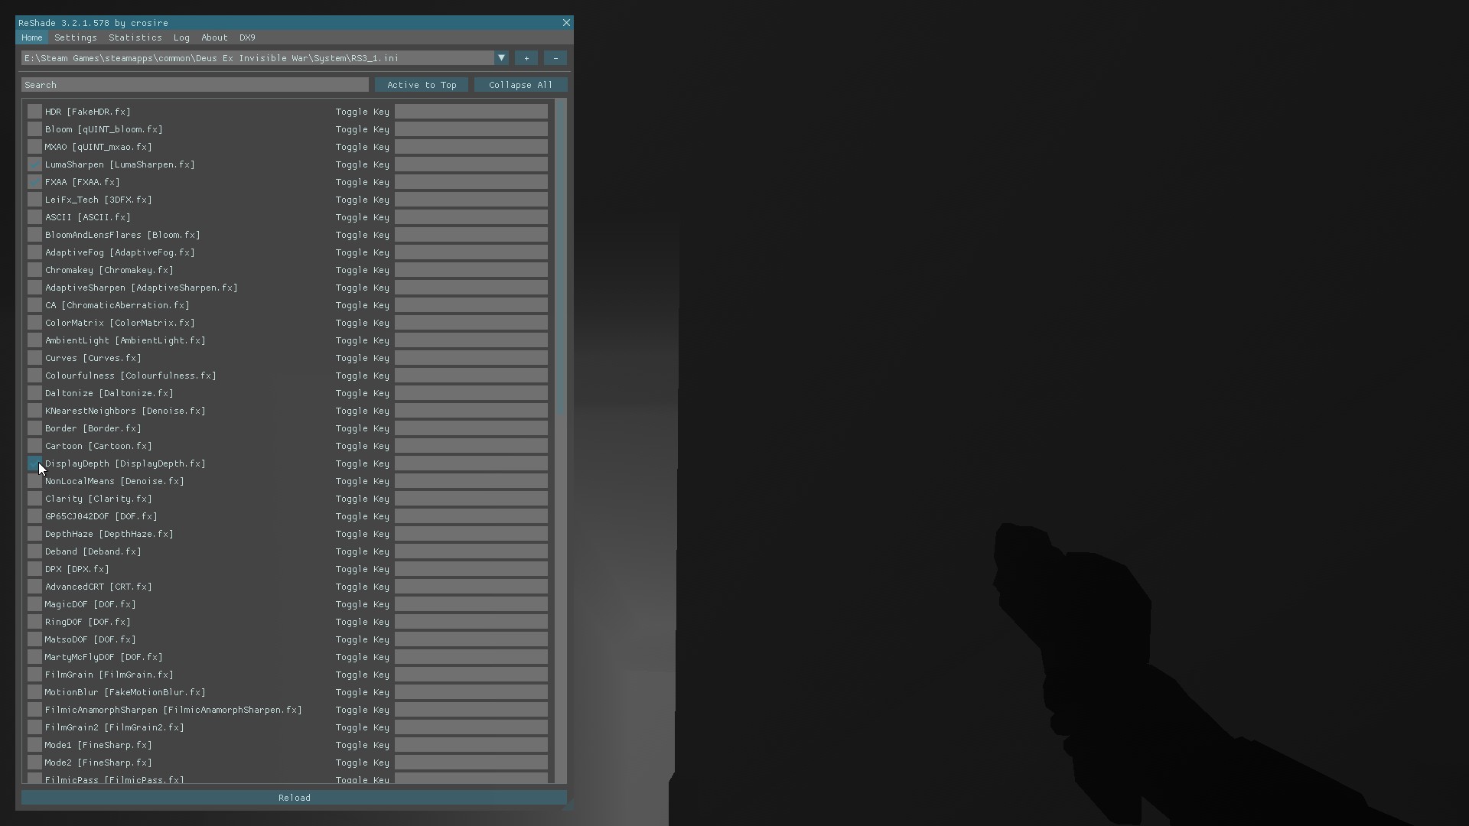Click the Active to Top button
This screenshot has width=1469, height=826.
click(x=422, y=85)
